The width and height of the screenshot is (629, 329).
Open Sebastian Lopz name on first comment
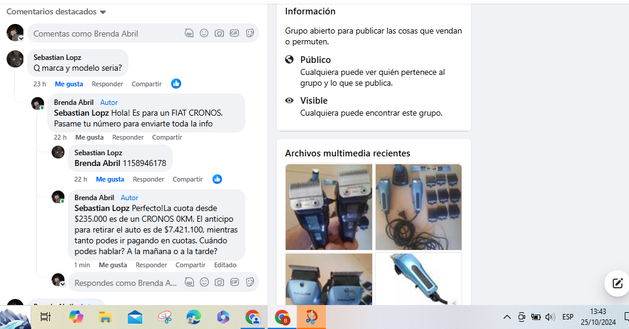58,58
